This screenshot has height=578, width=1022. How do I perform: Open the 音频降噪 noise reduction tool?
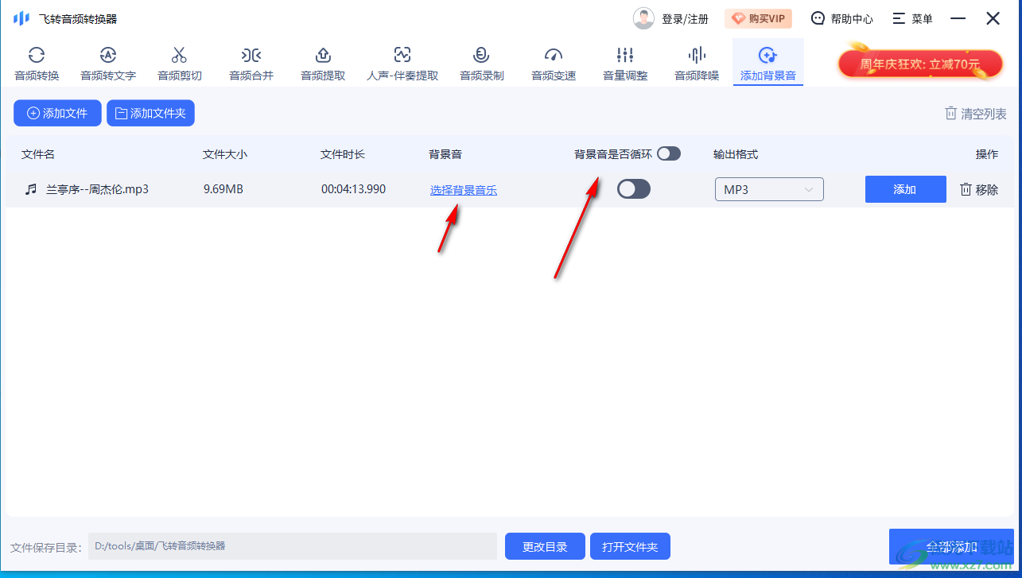[696, 62]
